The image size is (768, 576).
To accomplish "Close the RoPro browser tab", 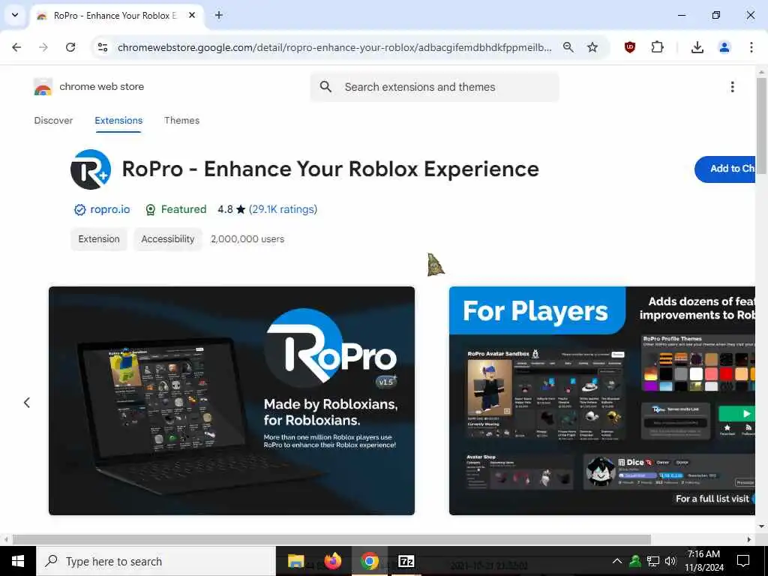I will [192, 15].
